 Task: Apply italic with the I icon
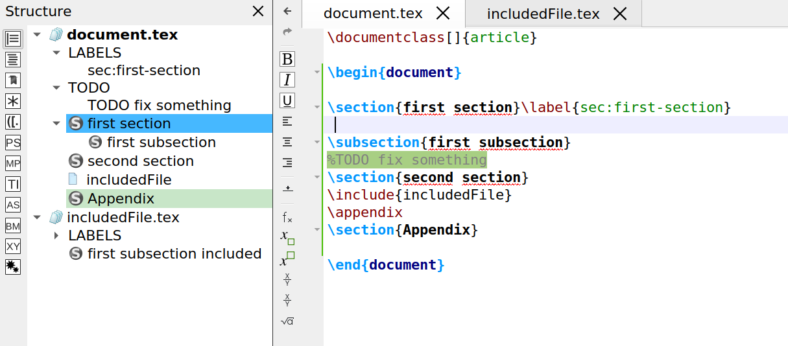[287, 80]
